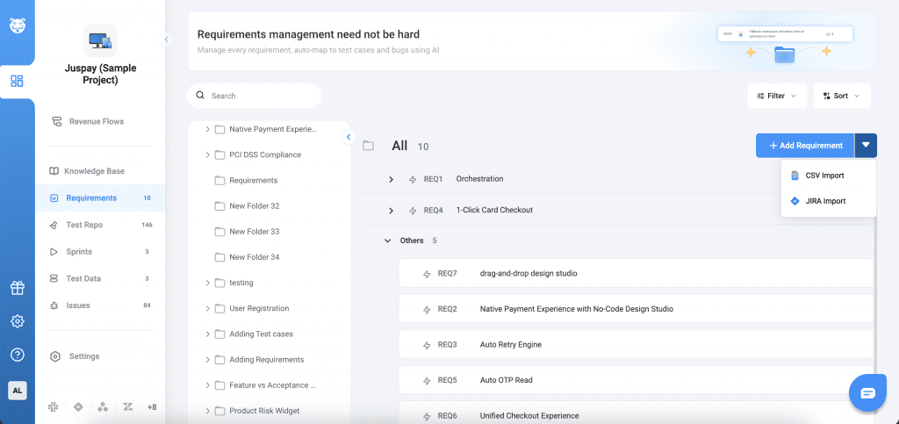The height and width of the screenshot is (424, 899).
Task: Collapse the Others group
Action: (387, 241)
